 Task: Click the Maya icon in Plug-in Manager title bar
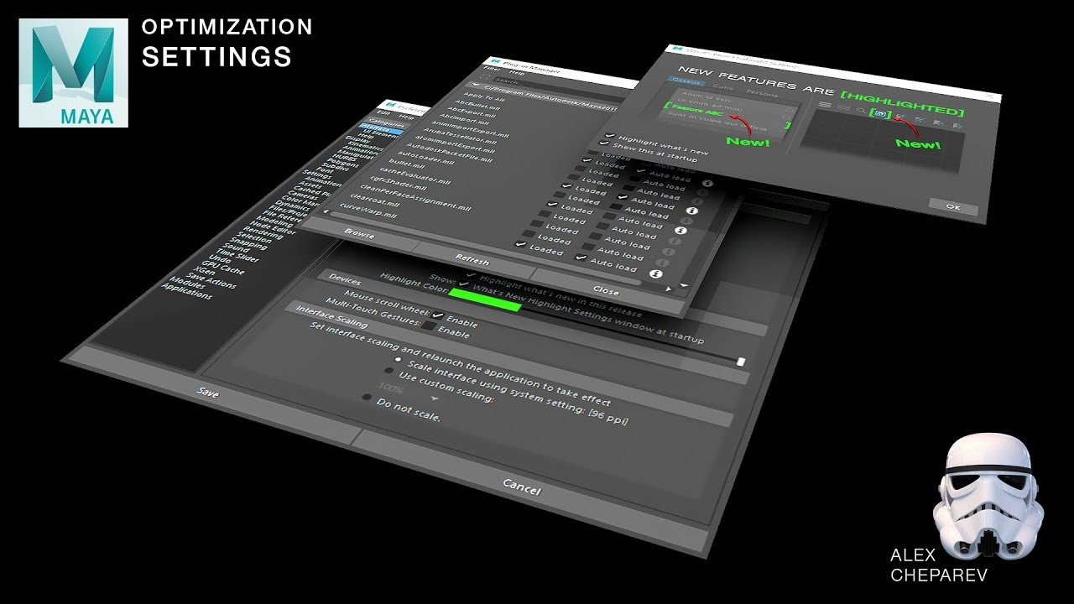(496, 60)
